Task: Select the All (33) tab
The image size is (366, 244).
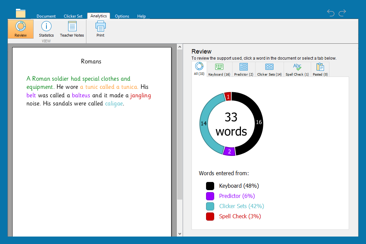Action: [199, 69]
